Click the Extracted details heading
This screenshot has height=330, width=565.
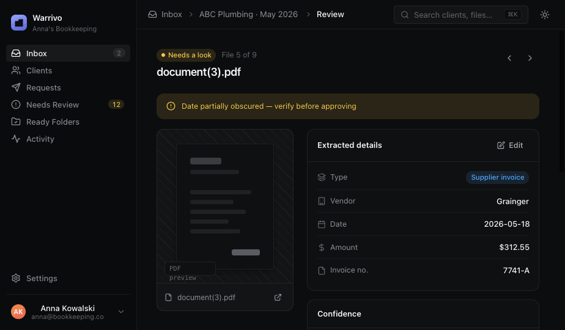tap(350, 145)
